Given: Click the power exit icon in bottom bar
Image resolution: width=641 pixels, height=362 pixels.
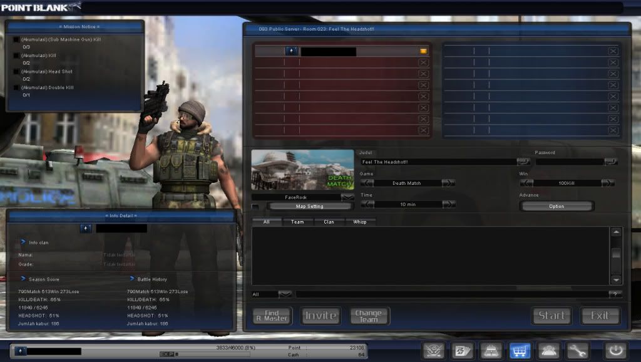Looking at the screenshot, I should tap(616, 351).
